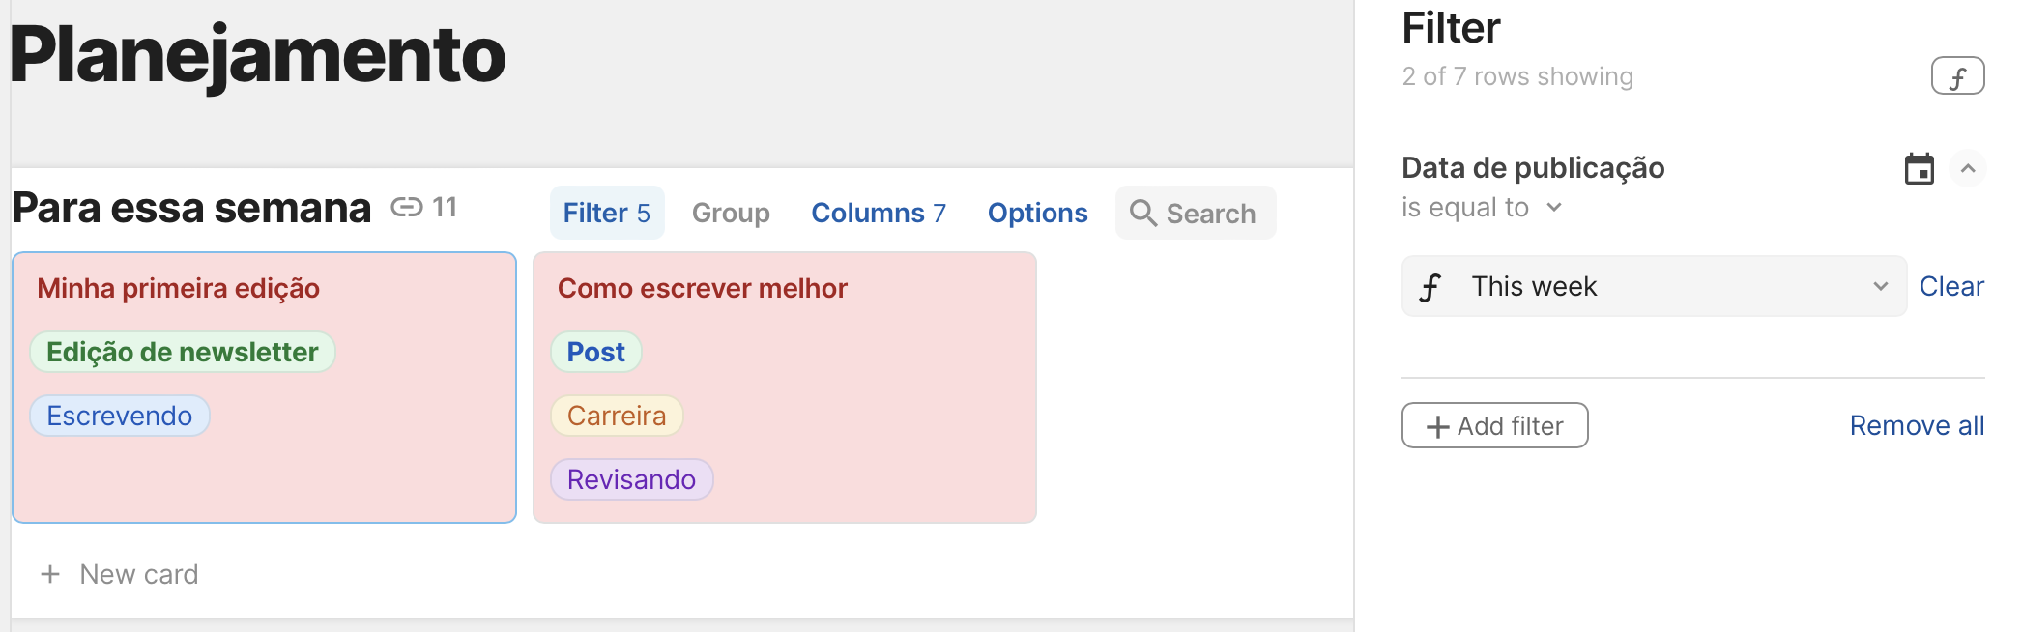This screenshot has height=632, width=2022.
Task: Open the Group menu
Action: (x=731, y=213)
